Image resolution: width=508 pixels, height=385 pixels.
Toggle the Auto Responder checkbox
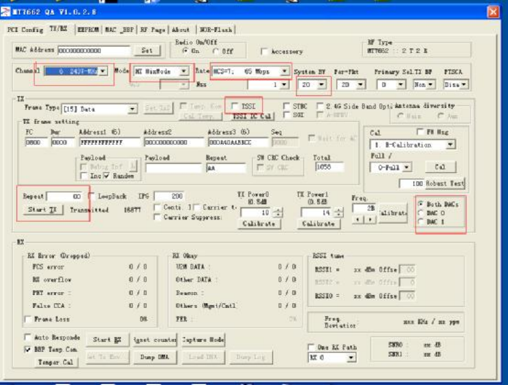click(29, 337)
